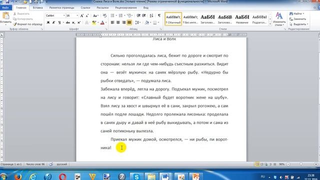The image size is (320, 180).
Task: Open the Calibri font name dropdown
Action: click(64, 15)
